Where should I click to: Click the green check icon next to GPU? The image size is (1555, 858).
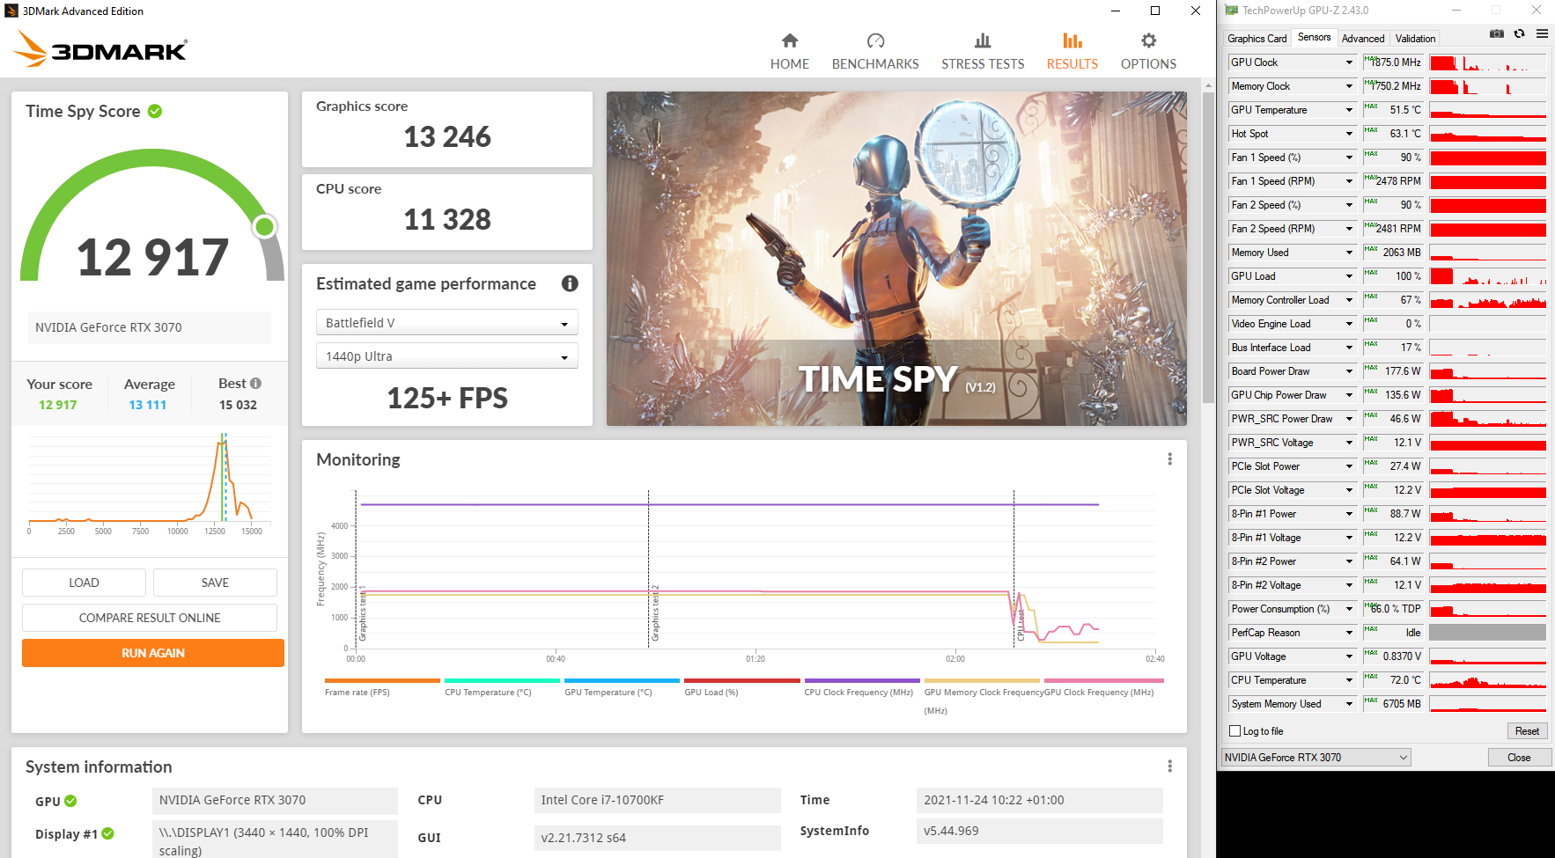[70, 801]
